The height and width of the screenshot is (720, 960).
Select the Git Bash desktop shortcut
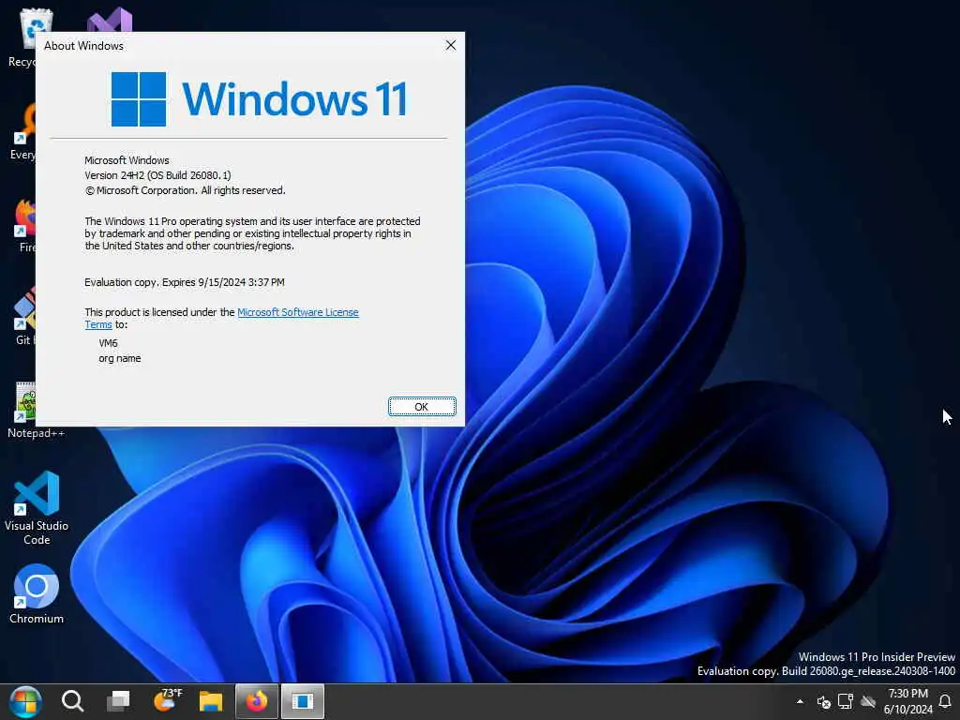[x=24, y=317]
